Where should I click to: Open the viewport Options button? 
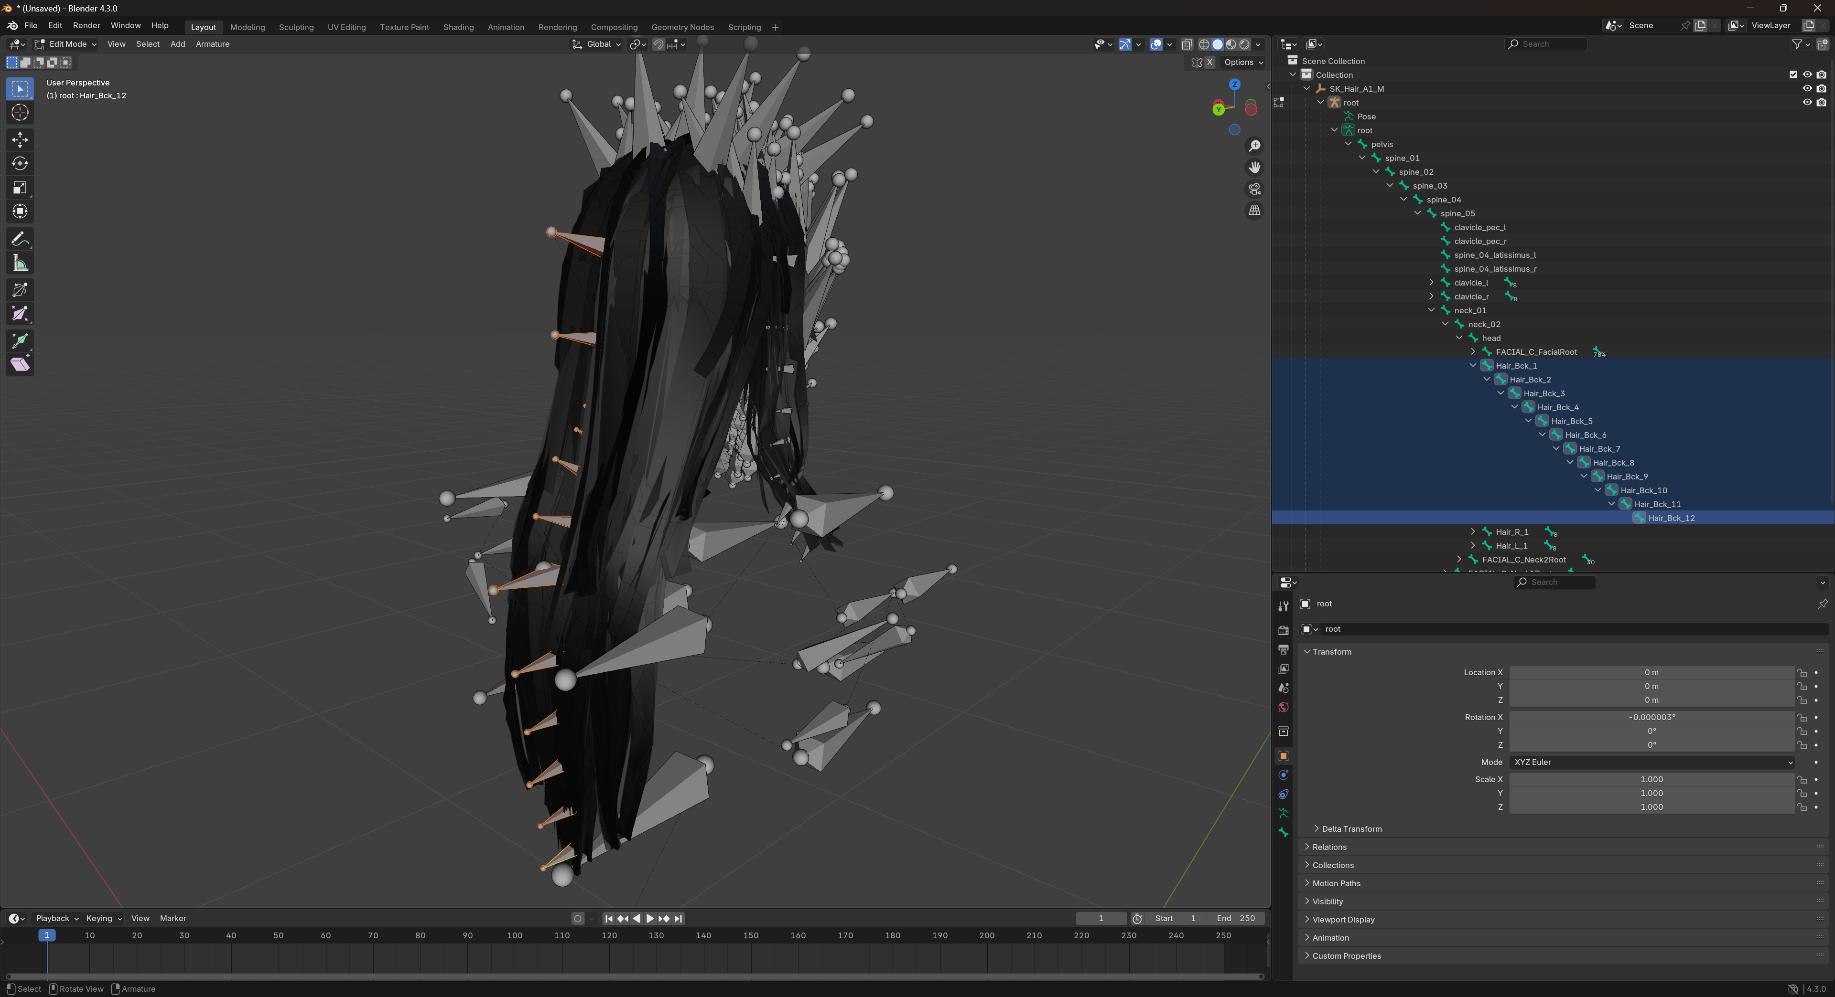(1244, 62)
